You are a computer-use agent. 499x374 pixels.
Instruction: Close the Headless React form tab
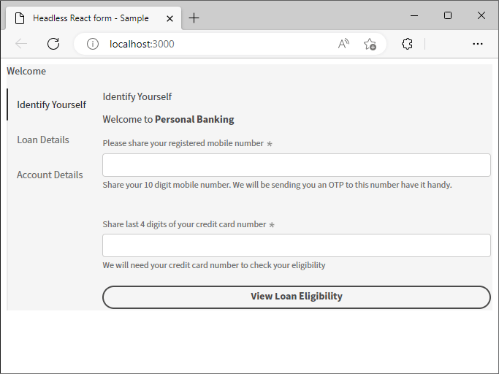click(170, 19)
